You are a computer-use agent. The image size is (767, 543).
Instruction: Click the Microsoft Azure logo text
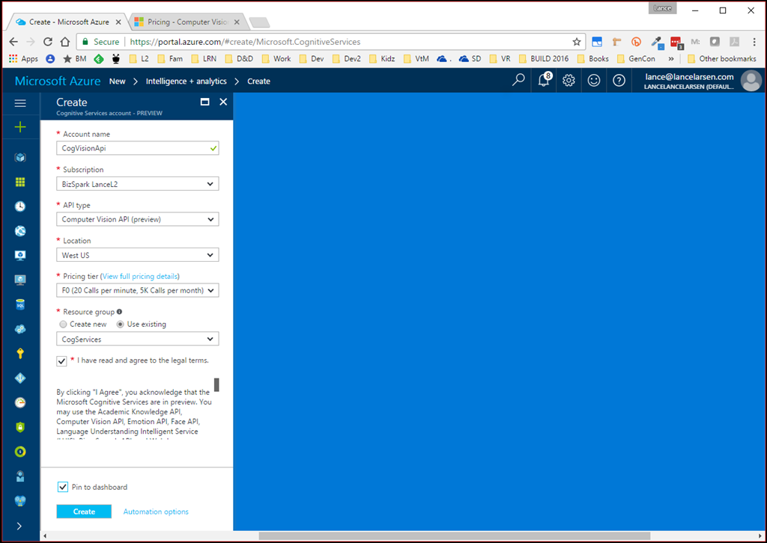[x=58, y=81]
